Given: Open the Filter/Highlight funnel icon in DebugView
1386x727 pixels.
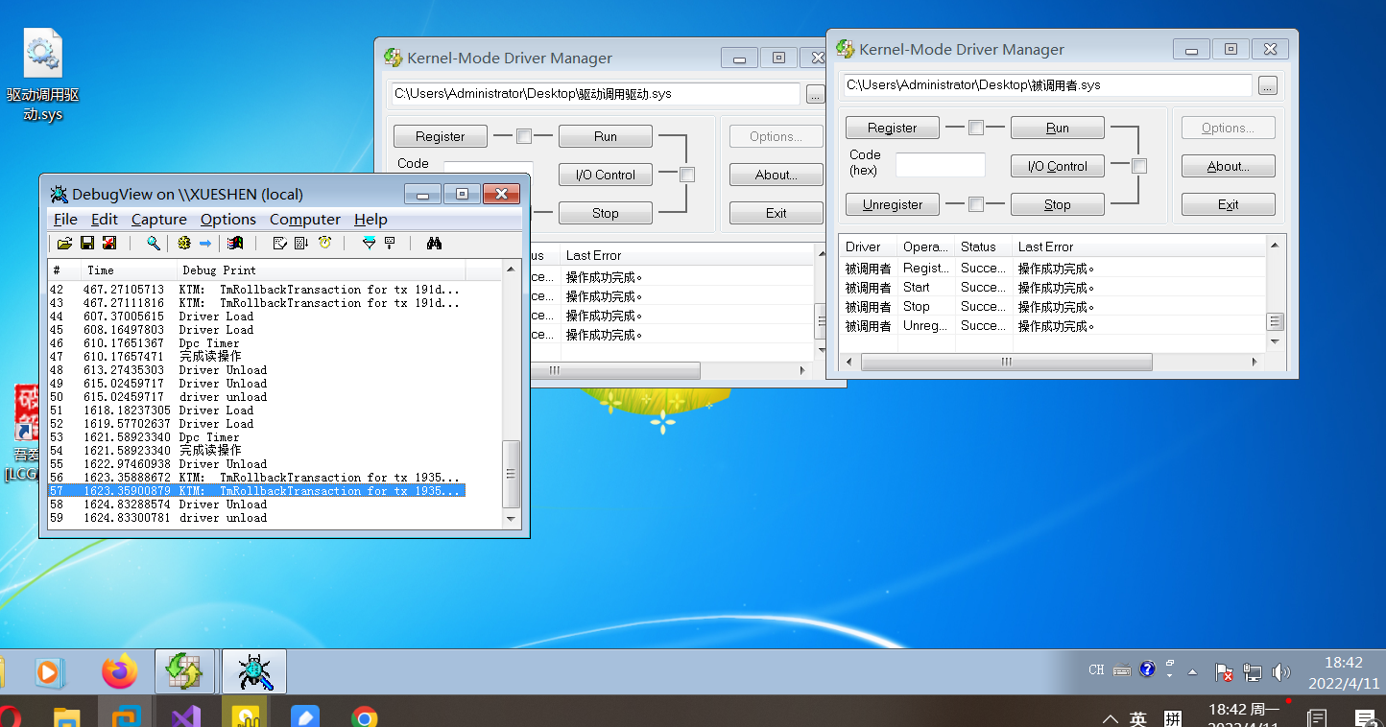Looking at the screenshot, I should pyautogui.click(x=369, y=244).
